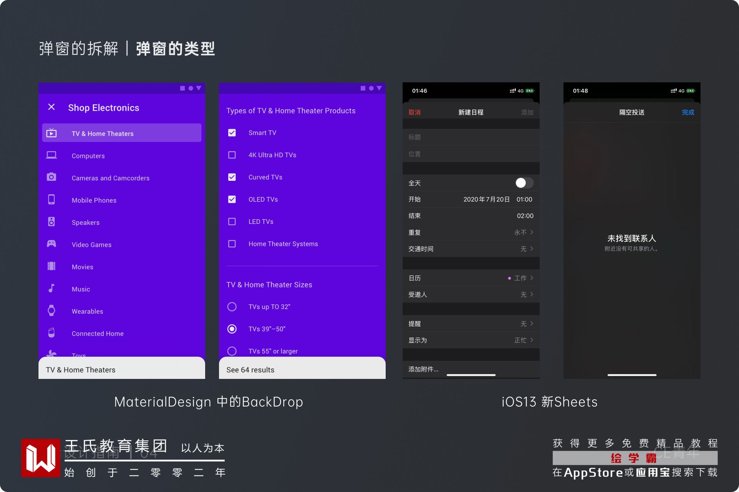739x492 pixels.
Task: Click the gamepad icon for Video Games
Action: (52, 243)
